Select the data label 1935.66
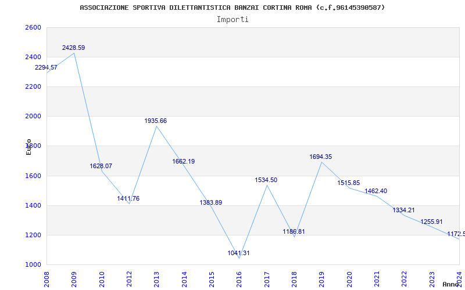 pyautogui.click(x=156, y=121)
